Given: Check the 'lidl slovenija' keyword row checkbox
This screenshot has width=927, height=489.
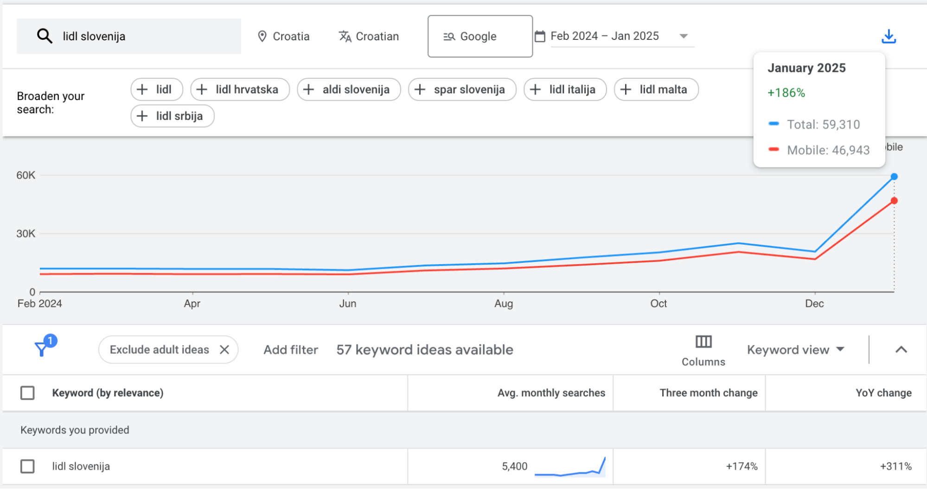Looking at the screenshot, I should pos(27,466).
